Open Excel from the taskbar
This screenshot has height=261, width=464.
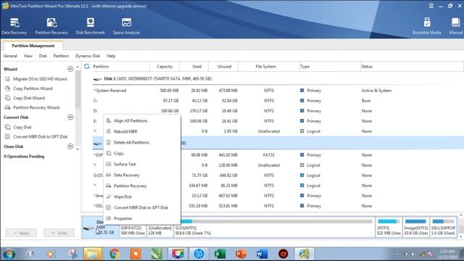coord(220,254)
